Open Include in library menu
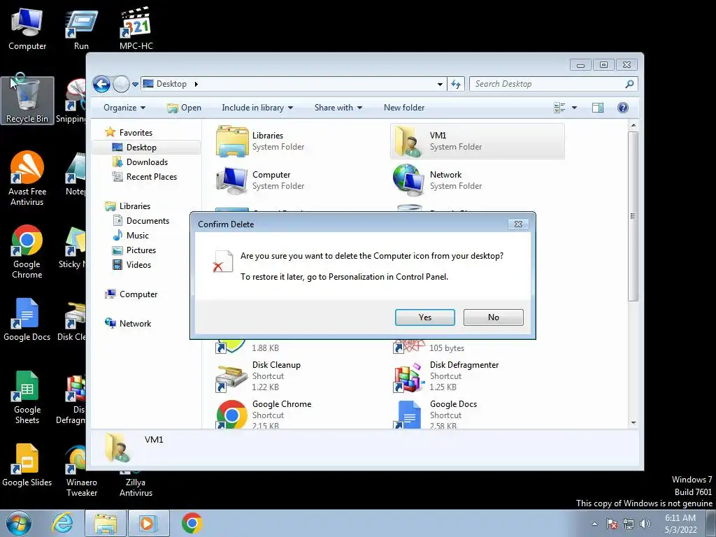Image resolution: width=716 pixels, height=537 pixels. pyautogui.click(x=257, y=108)
